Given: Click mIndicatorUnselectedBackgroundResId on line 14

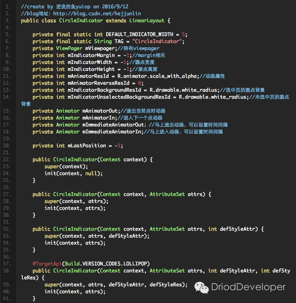Looking at the screenshot, I should 119,97.
